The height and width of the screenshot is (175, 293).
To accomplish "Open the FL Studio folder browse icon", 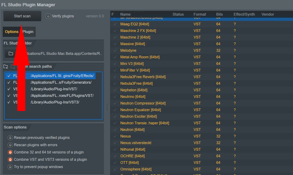I will (x=11, y=53).
